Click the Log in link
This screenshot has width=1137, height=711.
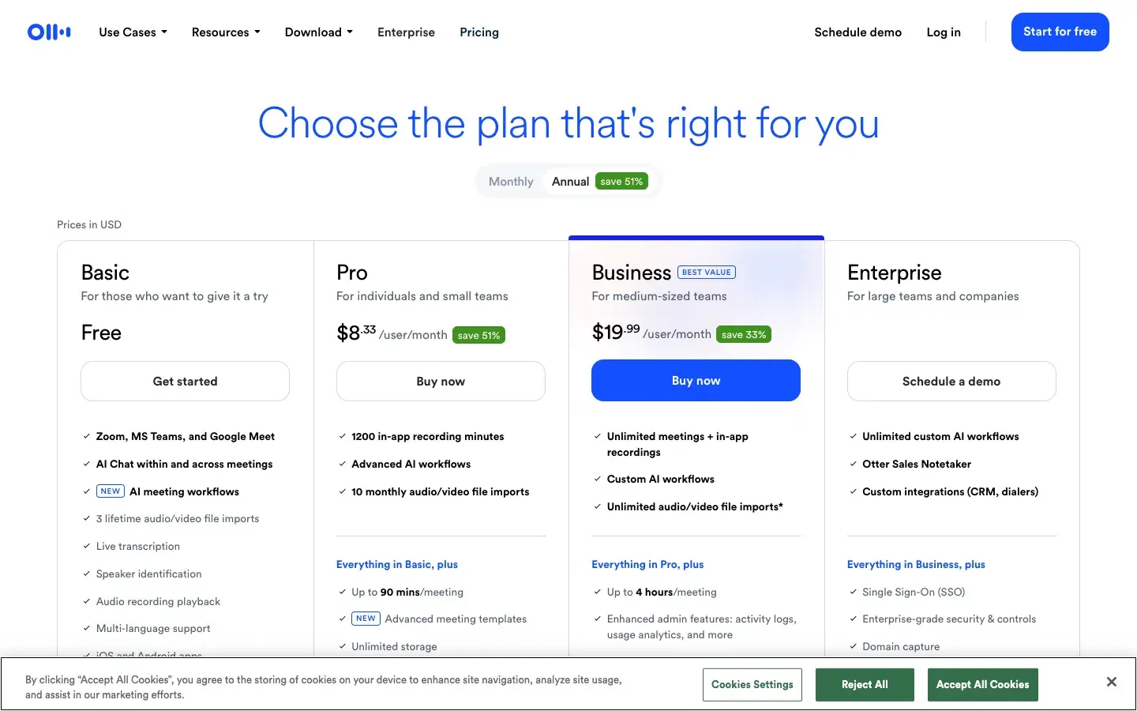[944, 32]
